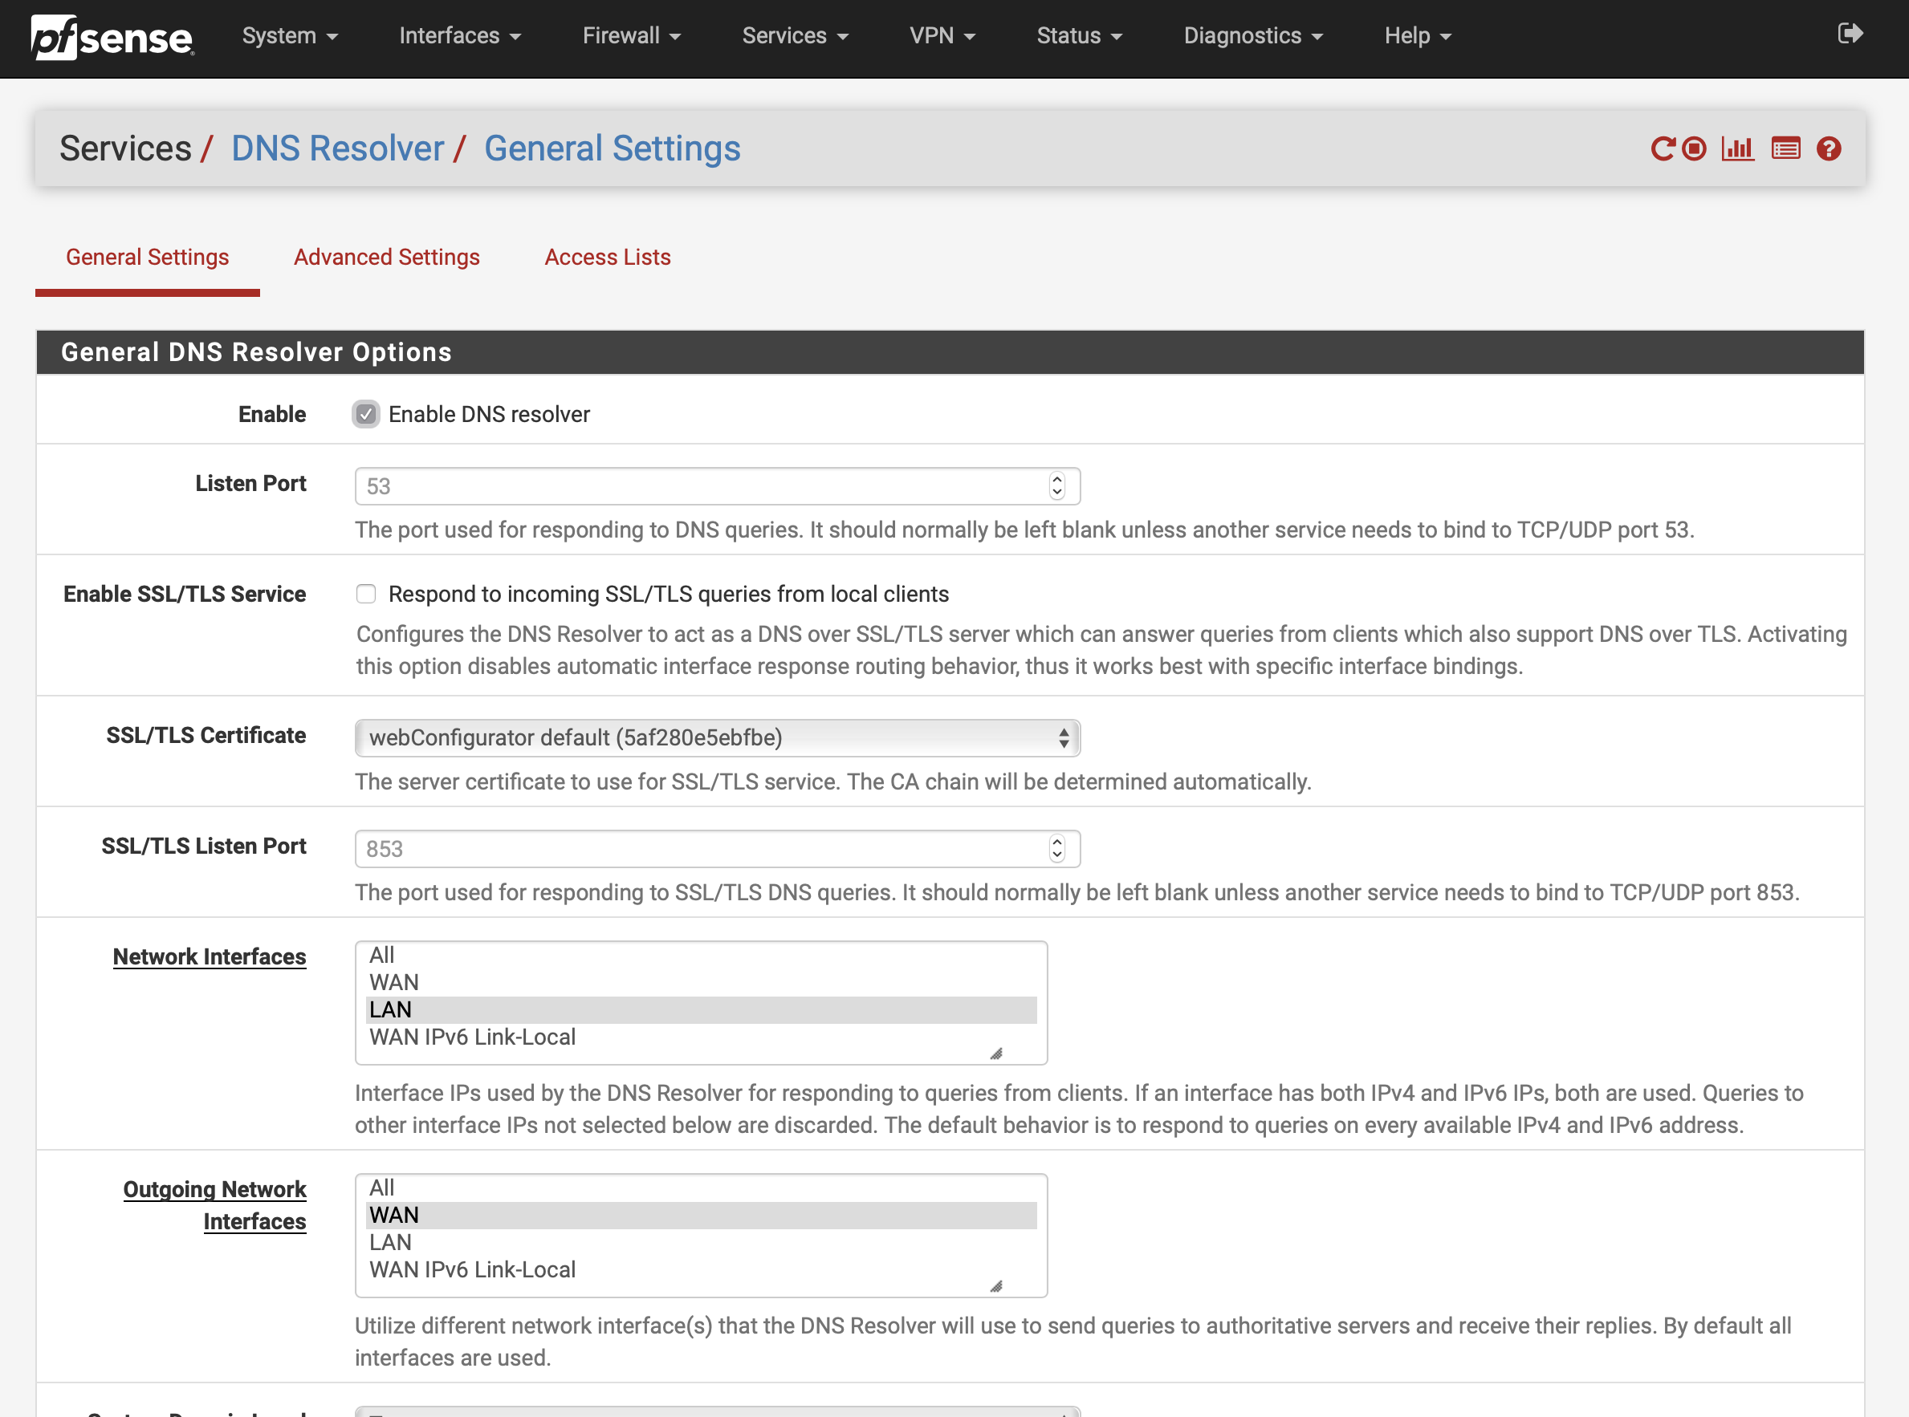1909x1417 pixels.
Task: Open the Access Lists tab
Action: (x=608, y=258)
